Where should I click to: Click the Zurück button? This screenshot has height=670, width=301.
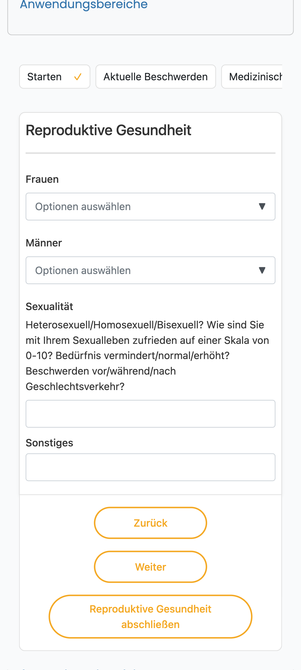[x=150, y=523]
